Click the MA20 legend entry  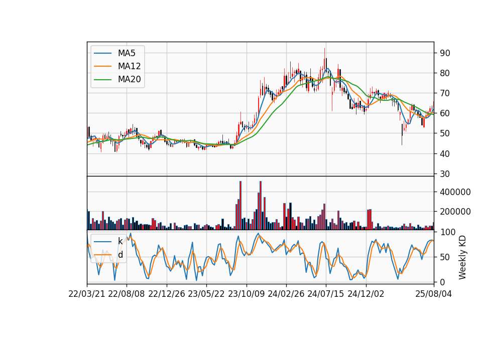[117, 80]
